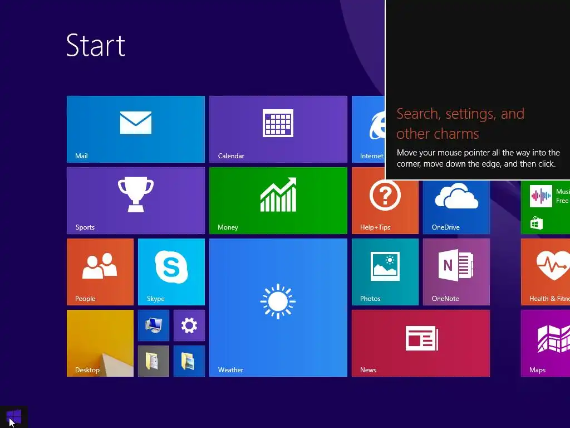Go to the Desktop tile
This screenshot has width=570, height=428.
pyautogui.click(x=100, y=343)
